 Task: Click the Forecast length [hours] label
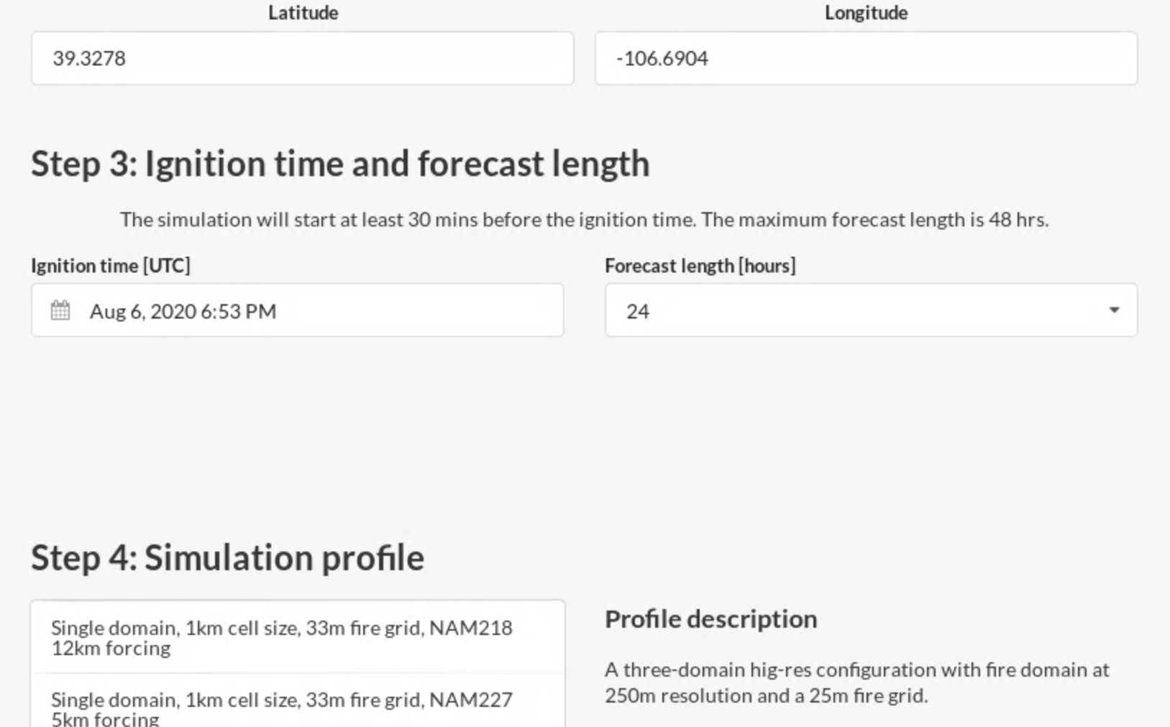pyautogui.click(x=700, y=266)
